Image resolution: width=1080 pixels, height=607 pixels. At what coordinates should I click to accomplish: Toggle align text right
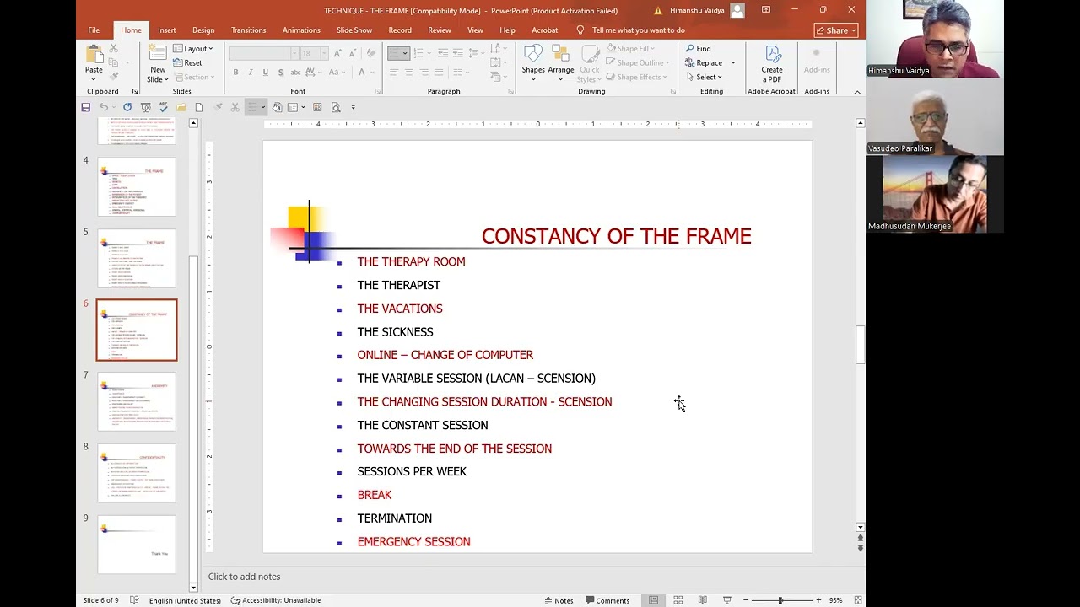(424, 73)
